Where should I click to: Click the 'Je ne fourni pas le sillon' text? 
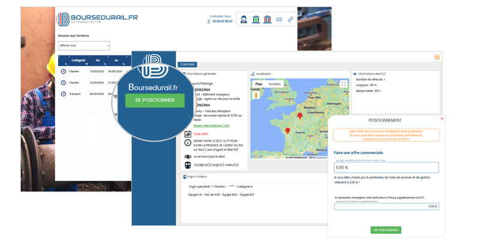point(209,157)
